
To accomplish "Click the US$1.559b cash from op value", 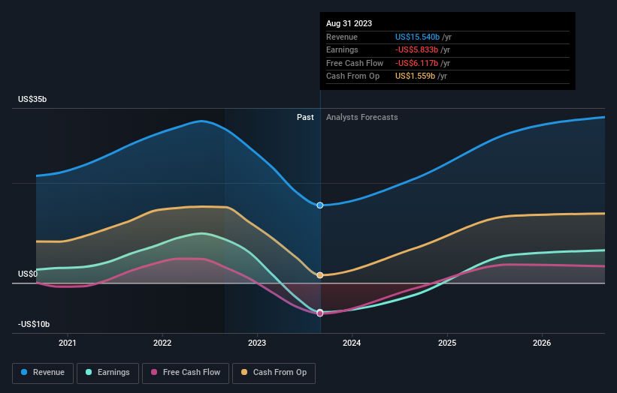I will point(415,76).
